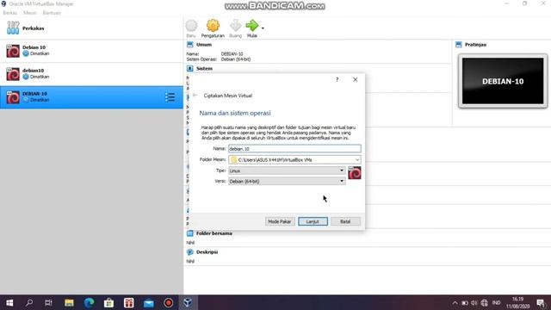551x310 pixels.
Task: Click the Debian (64-bit) text under Umum
Action: (x=236, y=59)
